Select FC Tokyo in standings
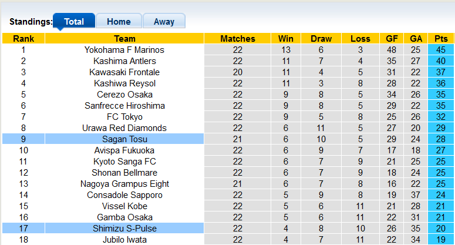Image resolution: width=455 pixels, height=245 pixels. pos(124,117)
